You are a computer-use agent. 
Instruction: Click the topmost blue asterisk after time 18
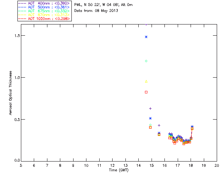pyautogui.click(x=192, y=127)
